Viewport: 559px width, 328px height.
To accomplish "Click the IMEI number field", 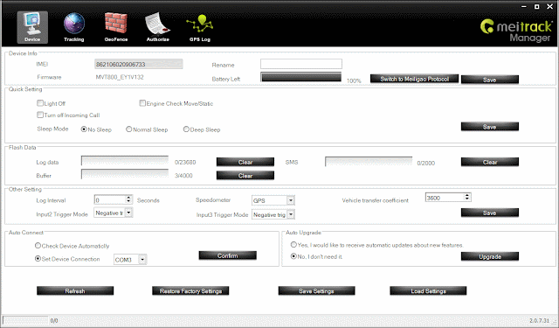I will coord(138,64).
